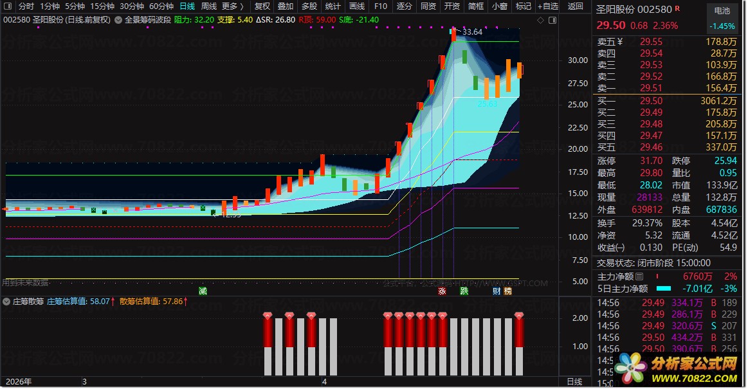Select the 周线 weekly period
The image size is (748, 389).
point(209,6)
